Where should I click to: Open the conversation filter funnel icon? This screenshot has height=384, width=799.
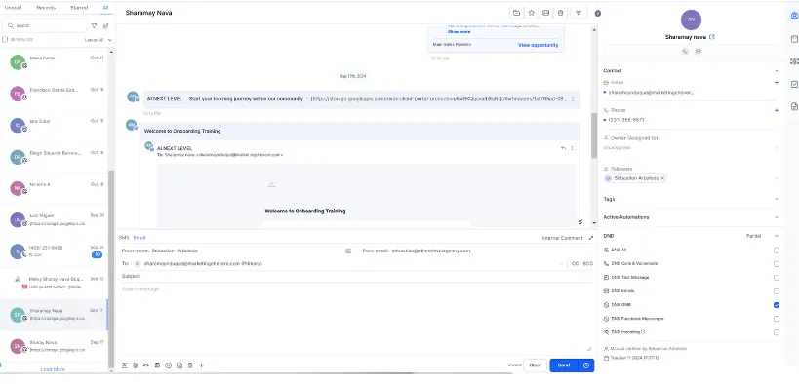pyautogui.click(x=95, y=25)
